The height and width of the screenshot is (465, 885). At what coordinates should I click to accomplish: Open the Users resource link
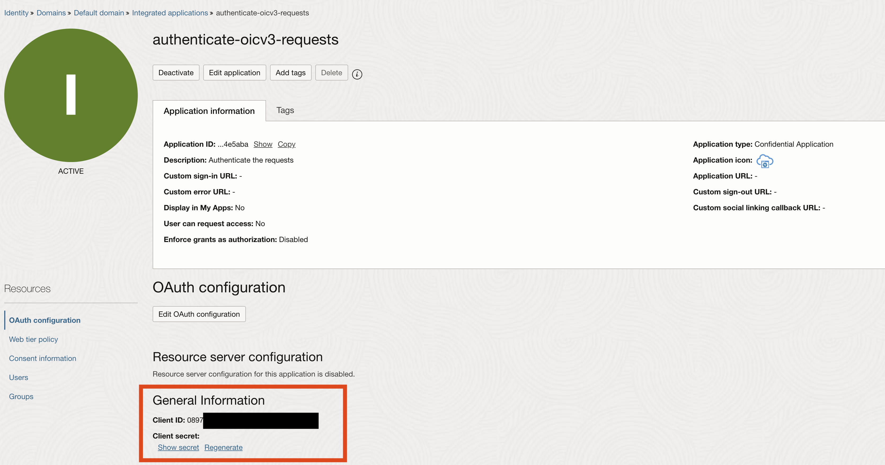(x=19, y=377)
